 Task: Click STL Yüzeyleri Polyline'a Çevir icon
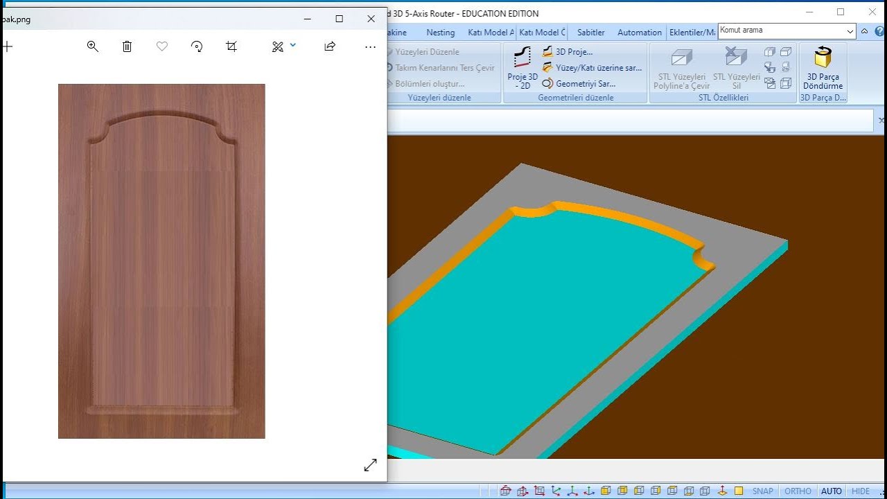[x=682, y=68]
